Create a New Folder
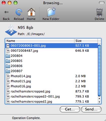The width and height of the screenshot is (106, 121). (51, 12)
